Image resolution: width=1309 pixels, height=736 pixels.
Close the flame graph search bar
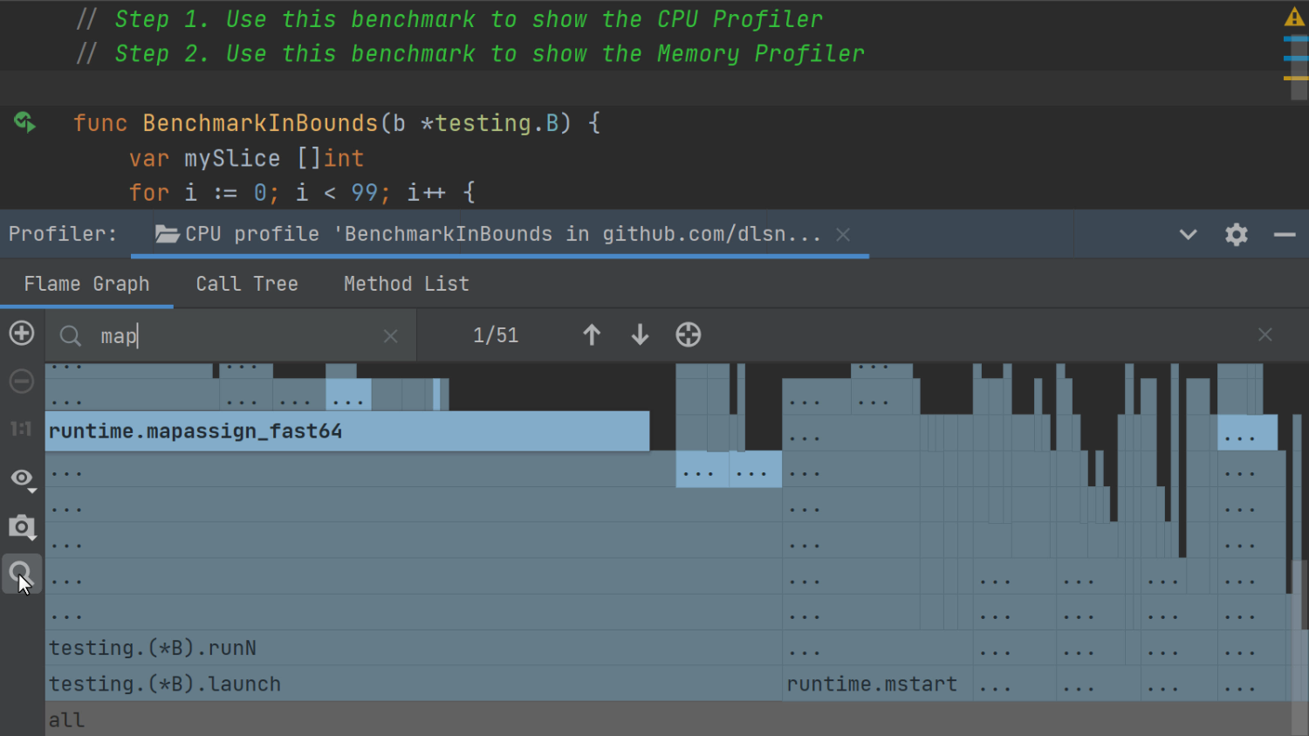[x=1264, y=335]
